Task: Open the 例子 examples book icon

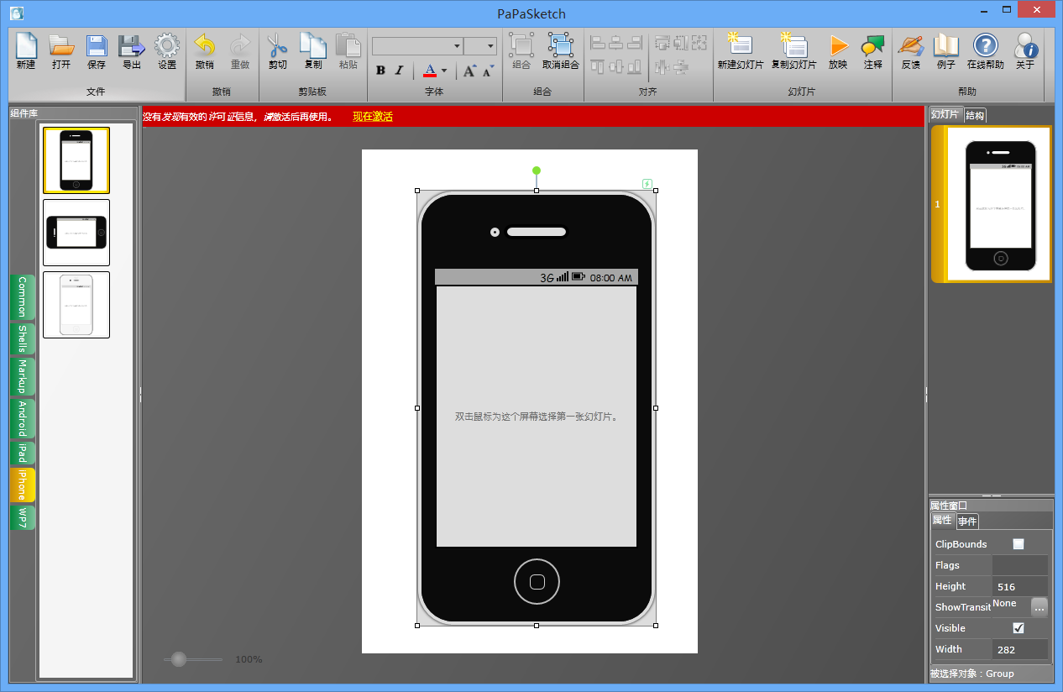Action: tap(946, 51)
